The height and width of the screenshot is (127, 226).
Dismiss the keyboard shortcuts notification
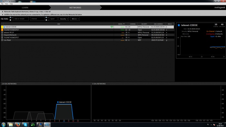(x=3, y=12)
